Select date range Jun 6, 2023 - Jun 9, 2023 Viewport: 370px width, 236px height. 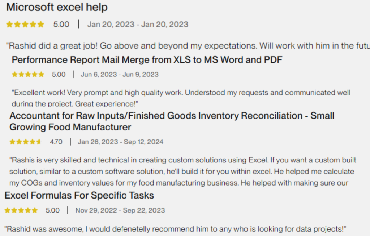(x=120, y=75)
